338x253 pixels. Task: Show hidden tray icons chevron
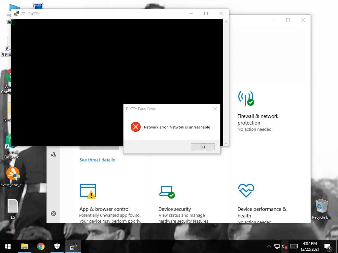[x=269, y=246]
